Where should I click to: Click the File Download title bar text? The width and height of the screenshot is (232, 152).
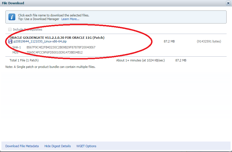[13, 3]
